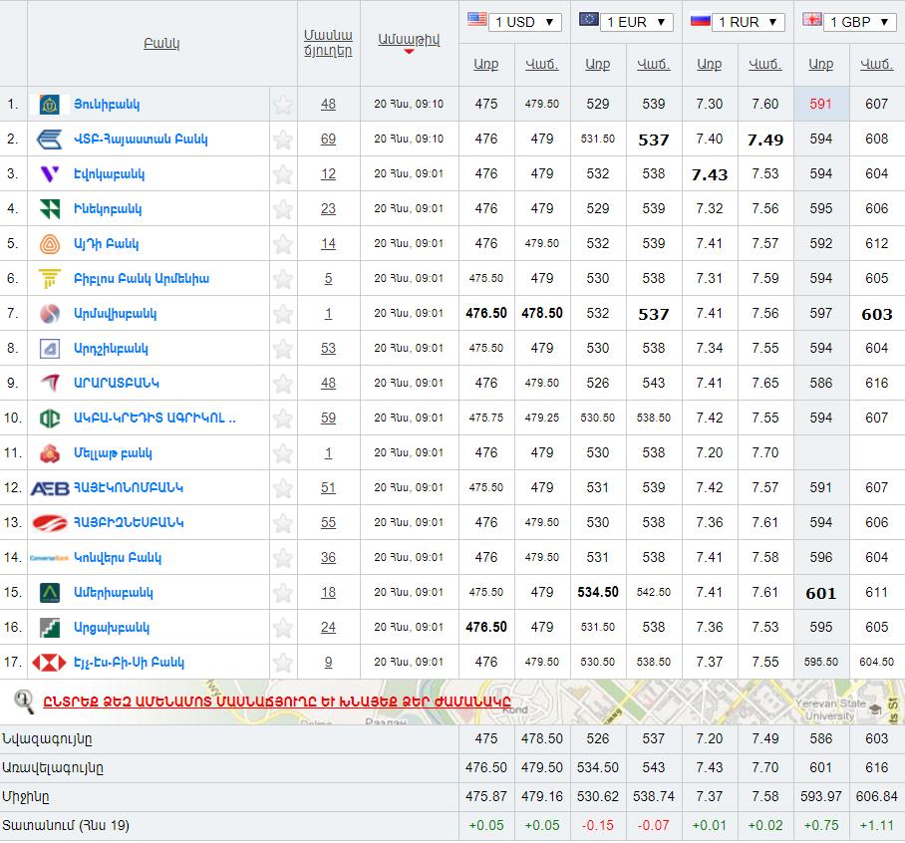905x843 pixels.
Task: Click the Ameriabank green logo icon
Action: point(49,593)
